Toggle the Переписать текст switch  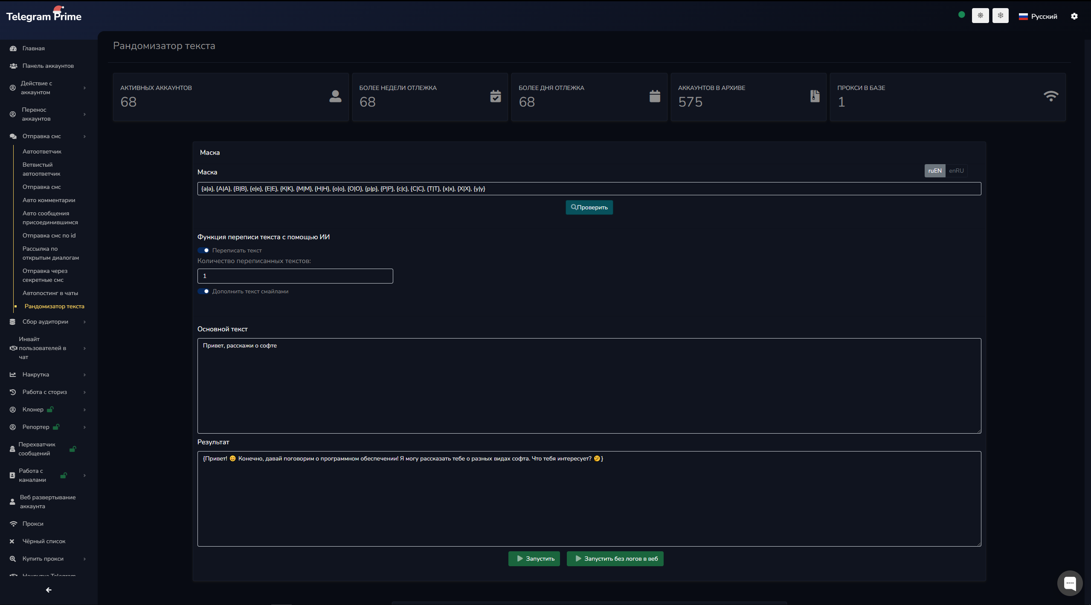(203, 250)
